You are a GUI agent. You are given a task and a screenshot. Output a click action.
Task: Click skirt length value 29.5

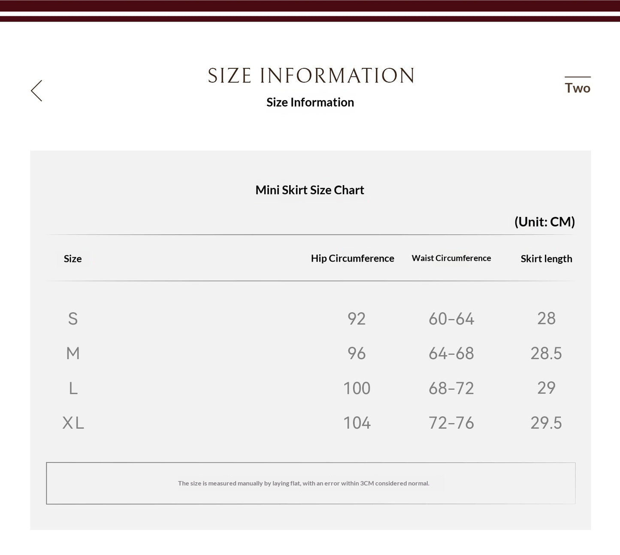click(x=546, y=423)
